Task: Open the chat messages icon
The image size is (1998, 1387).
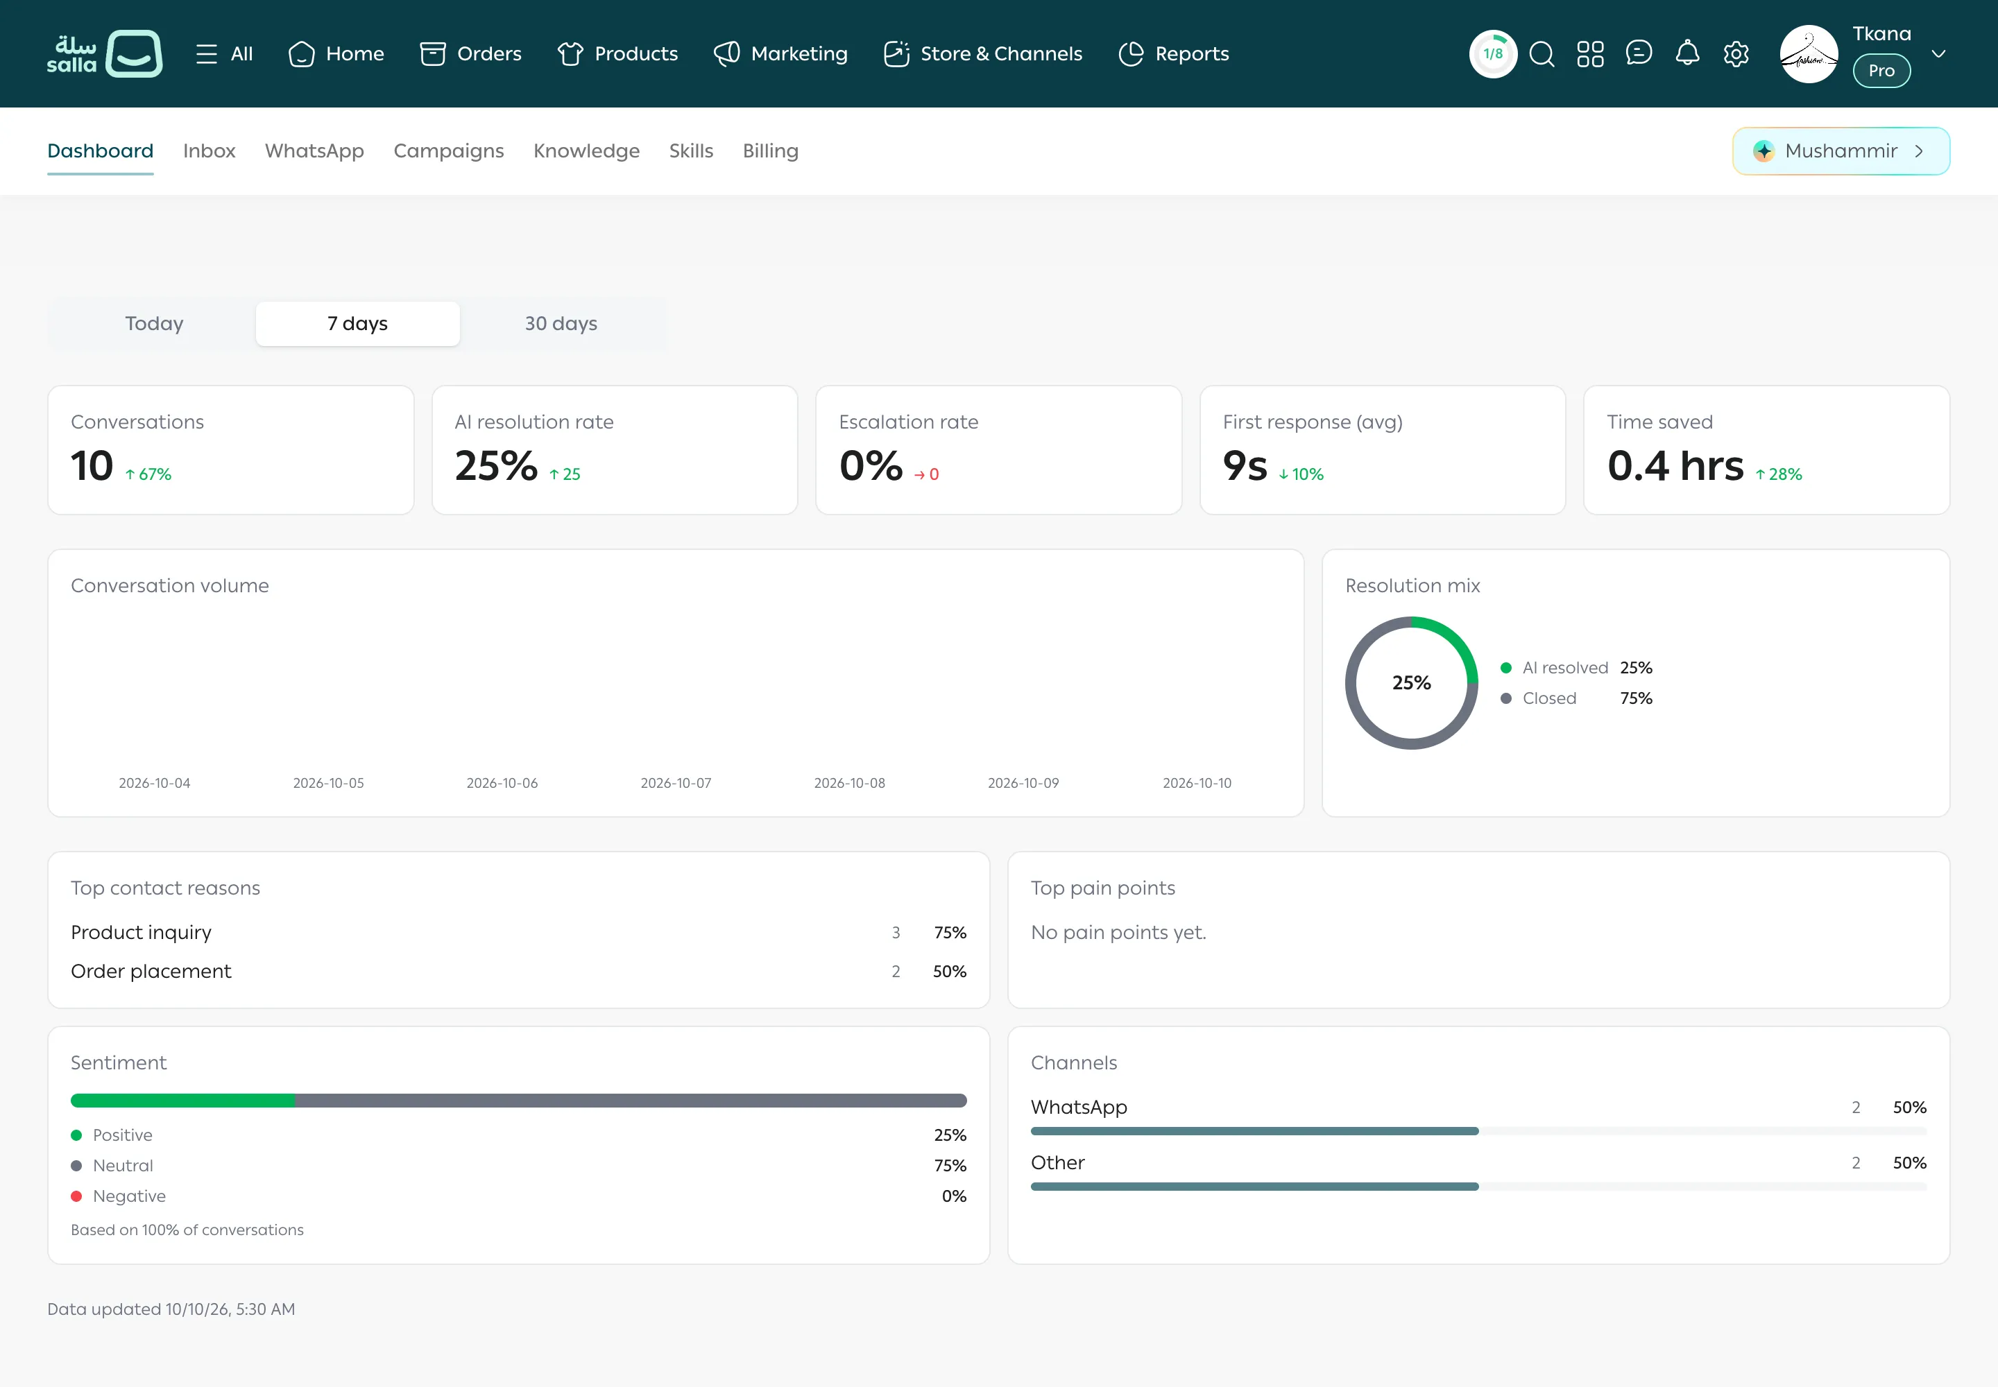Action: (1639, 54)
